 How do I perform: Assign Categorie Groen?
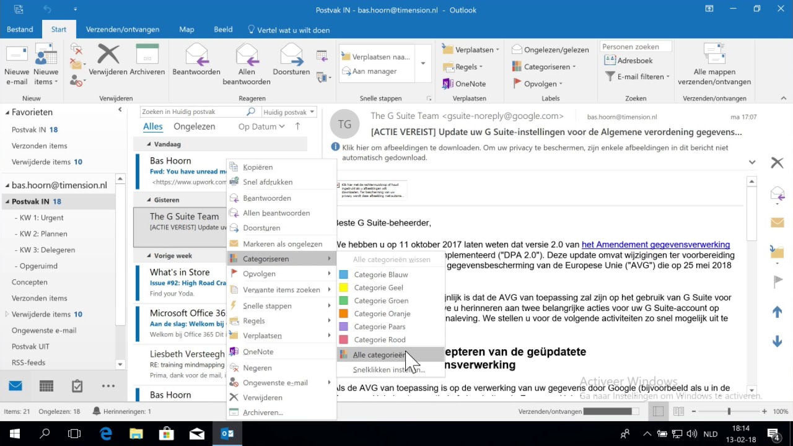click(x=390, y=300)
